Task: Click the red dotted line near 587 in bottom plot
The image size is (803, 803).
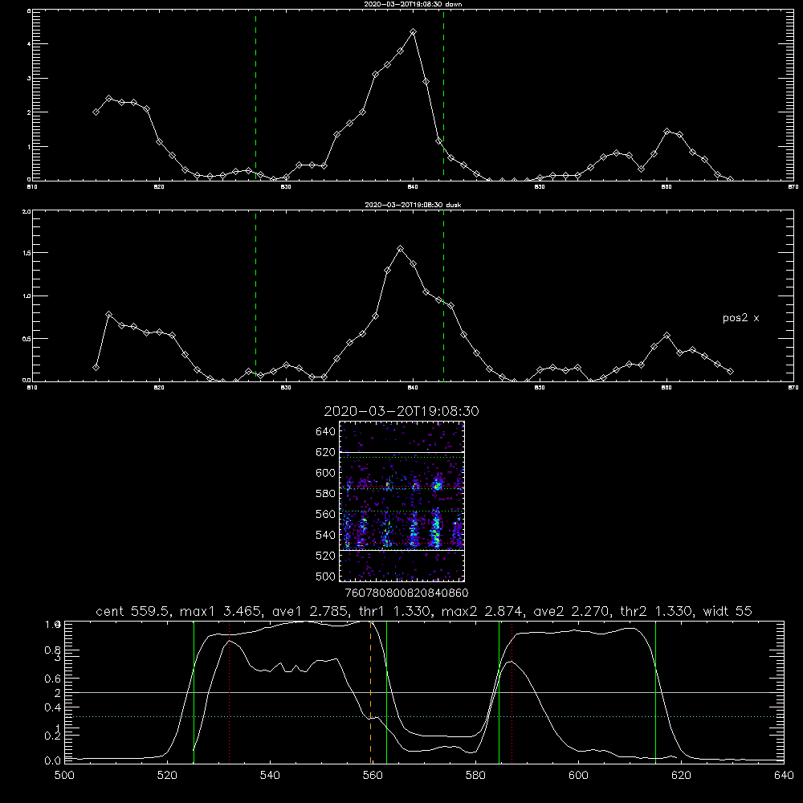Action: coord(512,691)
